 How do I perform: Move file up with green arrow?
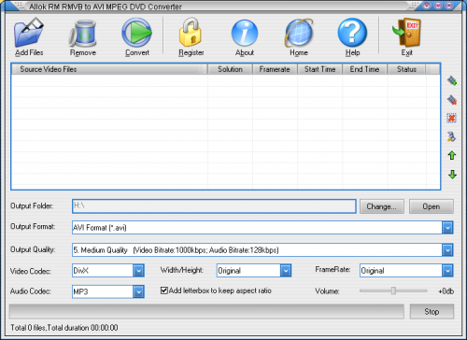tap(452, 155)
